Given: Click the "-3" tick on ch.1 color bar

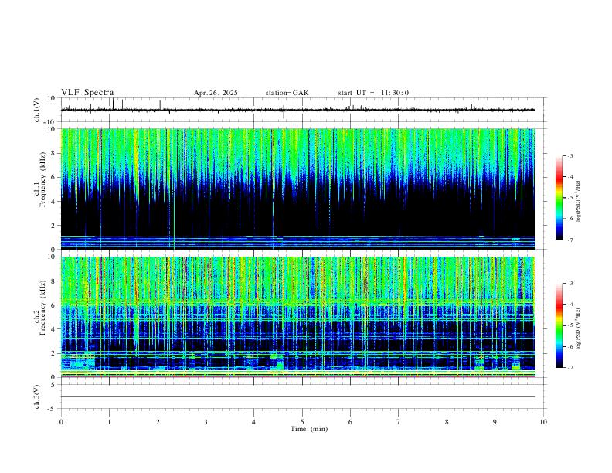Looking at the screenshot, I should click(569, 155).
